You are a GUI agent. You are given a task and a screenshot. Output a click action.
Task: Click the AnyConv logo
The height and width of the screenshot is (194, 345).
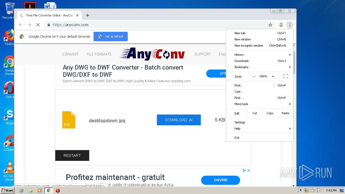(x=152, y=54)
